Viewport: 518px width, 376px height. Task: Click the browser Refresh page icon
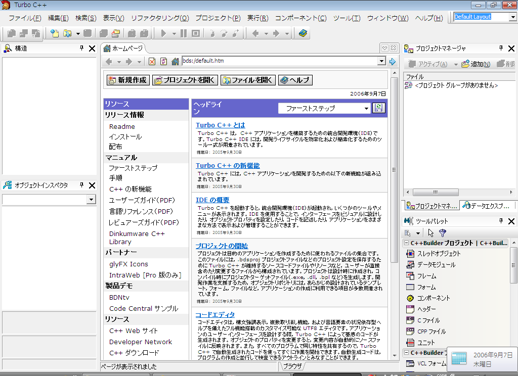tap(163, 61)
